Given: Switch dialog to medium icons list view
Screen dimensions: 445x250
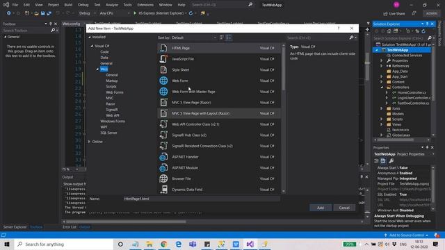Looking at the screenshot, I should pos(229,37).
